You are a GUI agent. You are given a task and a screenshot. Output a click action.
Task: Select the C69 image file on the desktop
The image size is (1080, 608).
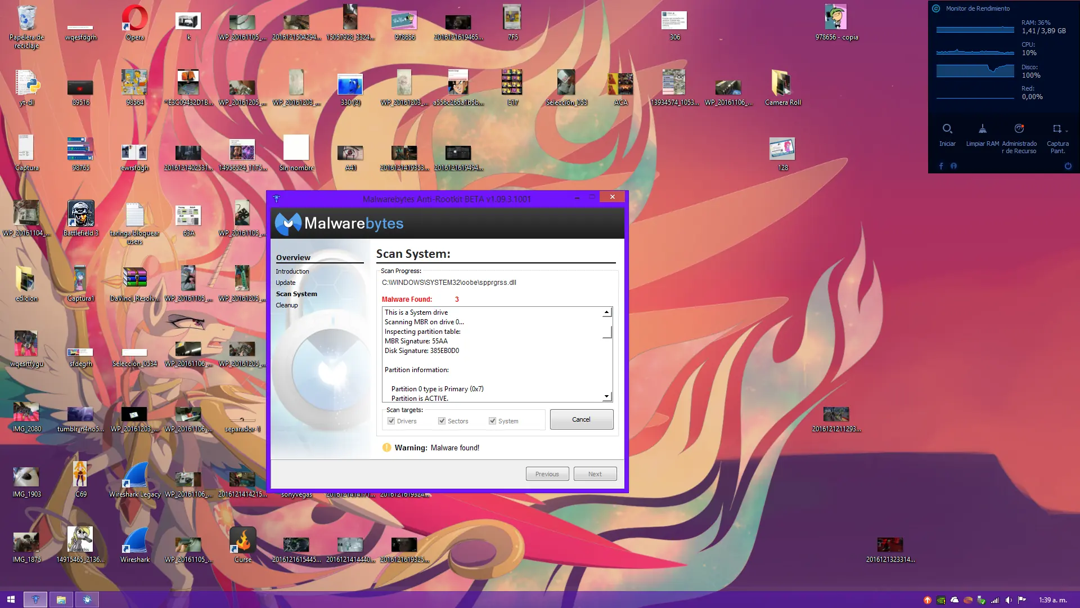click(x=81, y=480)
